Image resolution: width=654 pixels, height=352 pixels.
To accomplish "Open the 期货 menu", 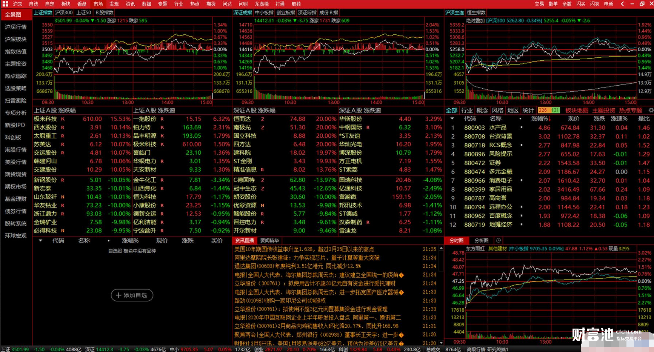I will pyautogui.click(x=211, y=4).
